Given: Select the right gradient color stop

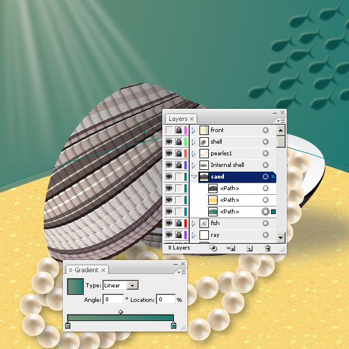Looking at the screenshot, I should point(173,325).
